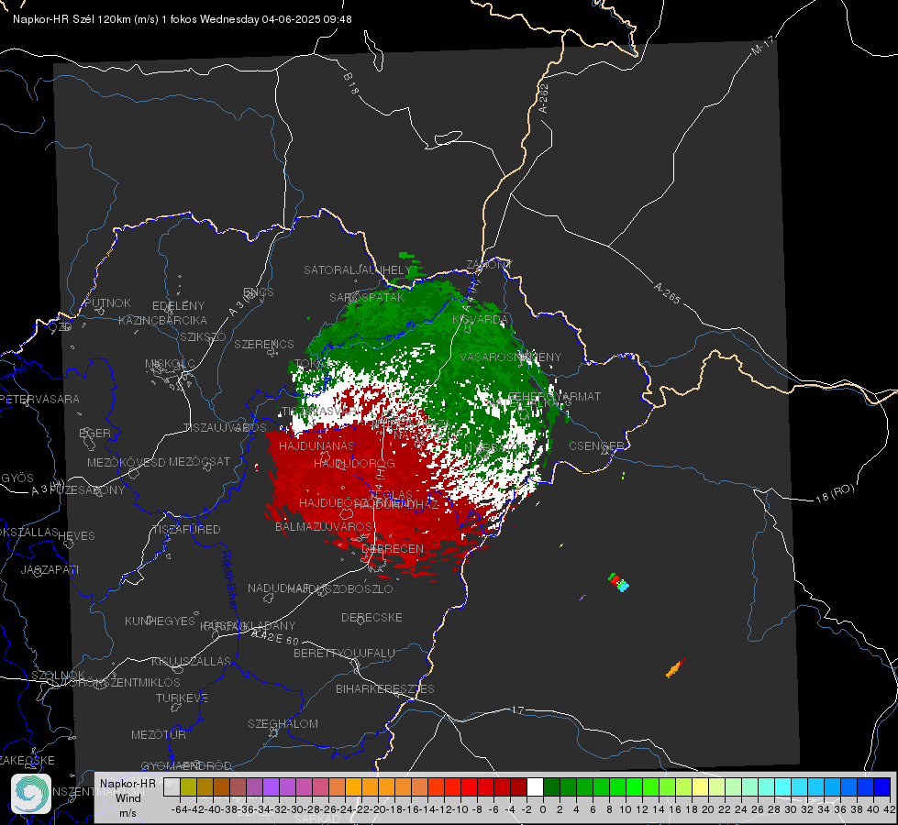Click the multicolored red-cyan echo cluster
Screen dimensions: 898x825
coord(618,582)
